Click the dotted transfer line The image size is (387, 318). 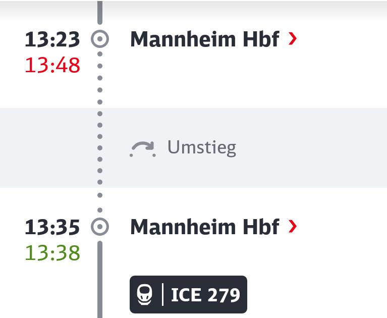pyautogui.click(x=100, y=132)
